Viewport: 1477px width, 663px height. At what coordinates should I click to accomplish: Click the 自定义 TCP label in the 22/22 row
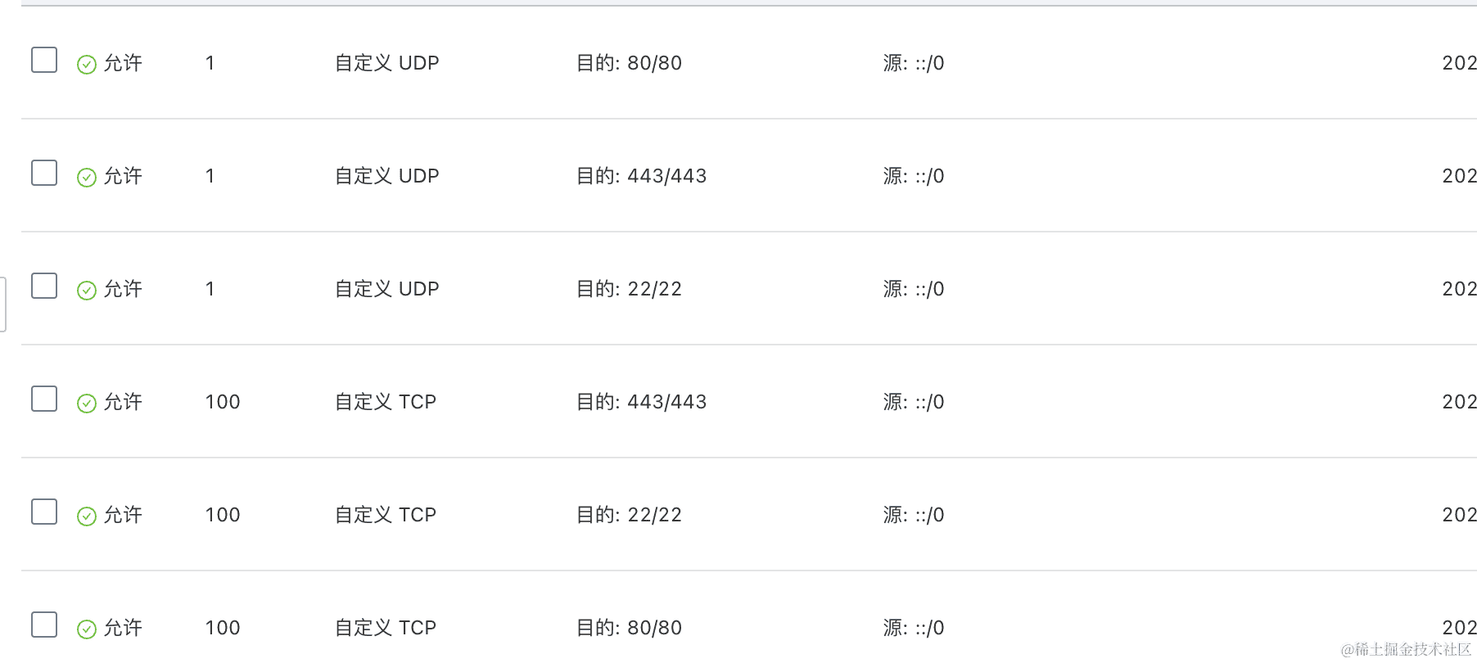[x=385, y=515]
